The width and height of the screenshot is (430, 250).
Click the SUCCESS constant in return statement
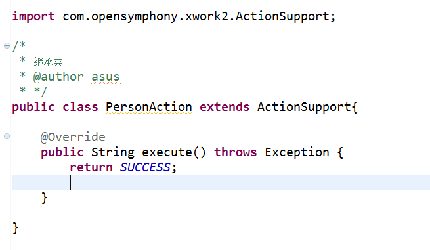pyautogui.click(x=145, y=167)
